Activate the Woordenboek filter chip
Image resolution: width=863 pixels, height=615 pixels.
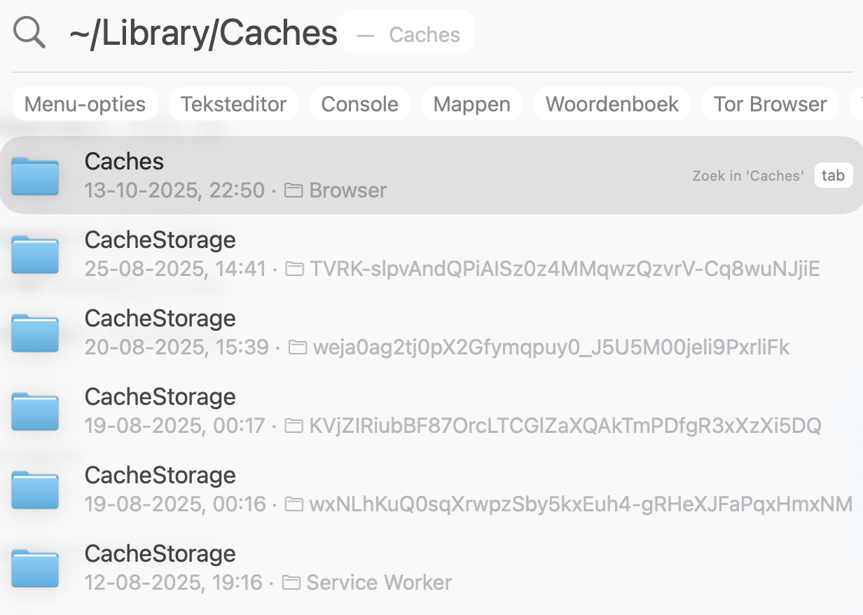point(612,104)
